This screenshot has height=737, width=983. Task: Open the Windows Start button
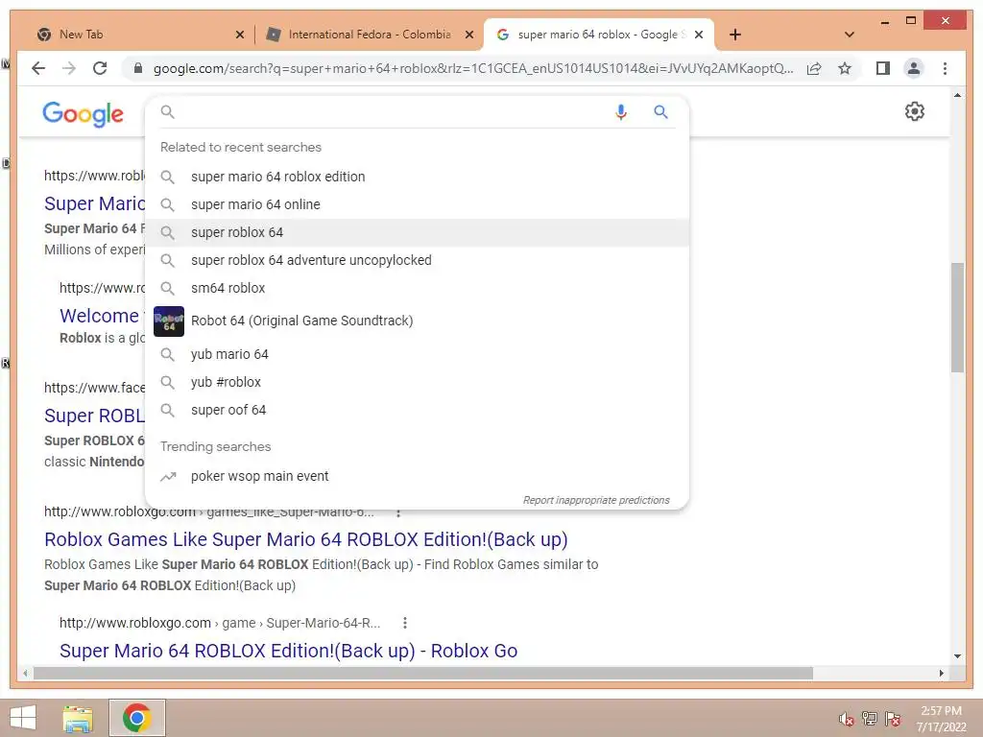23,718
